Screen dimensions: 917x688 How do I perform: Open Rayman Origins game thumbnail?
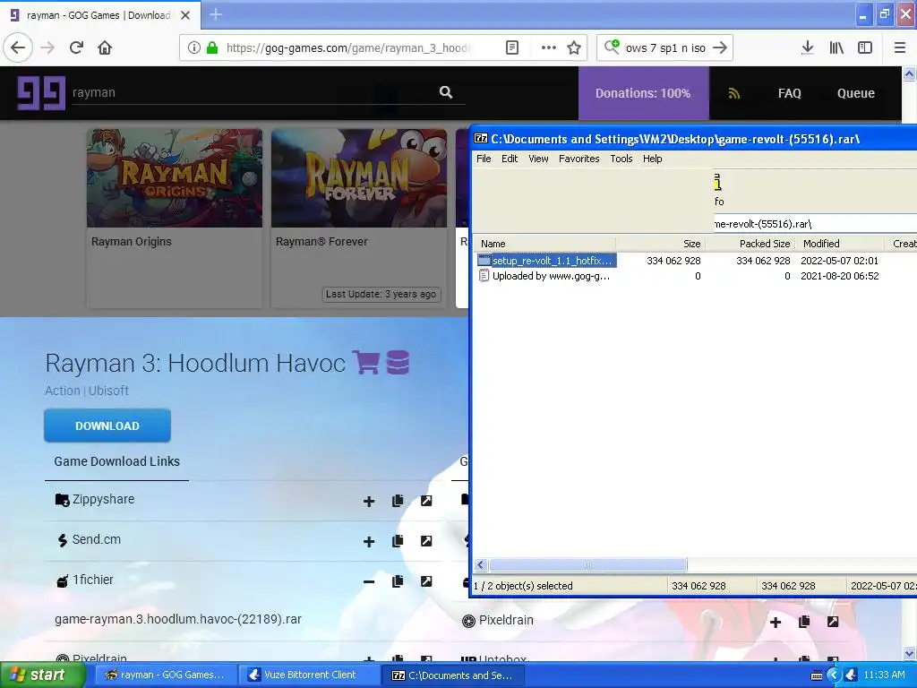click(x=175, y=178)
